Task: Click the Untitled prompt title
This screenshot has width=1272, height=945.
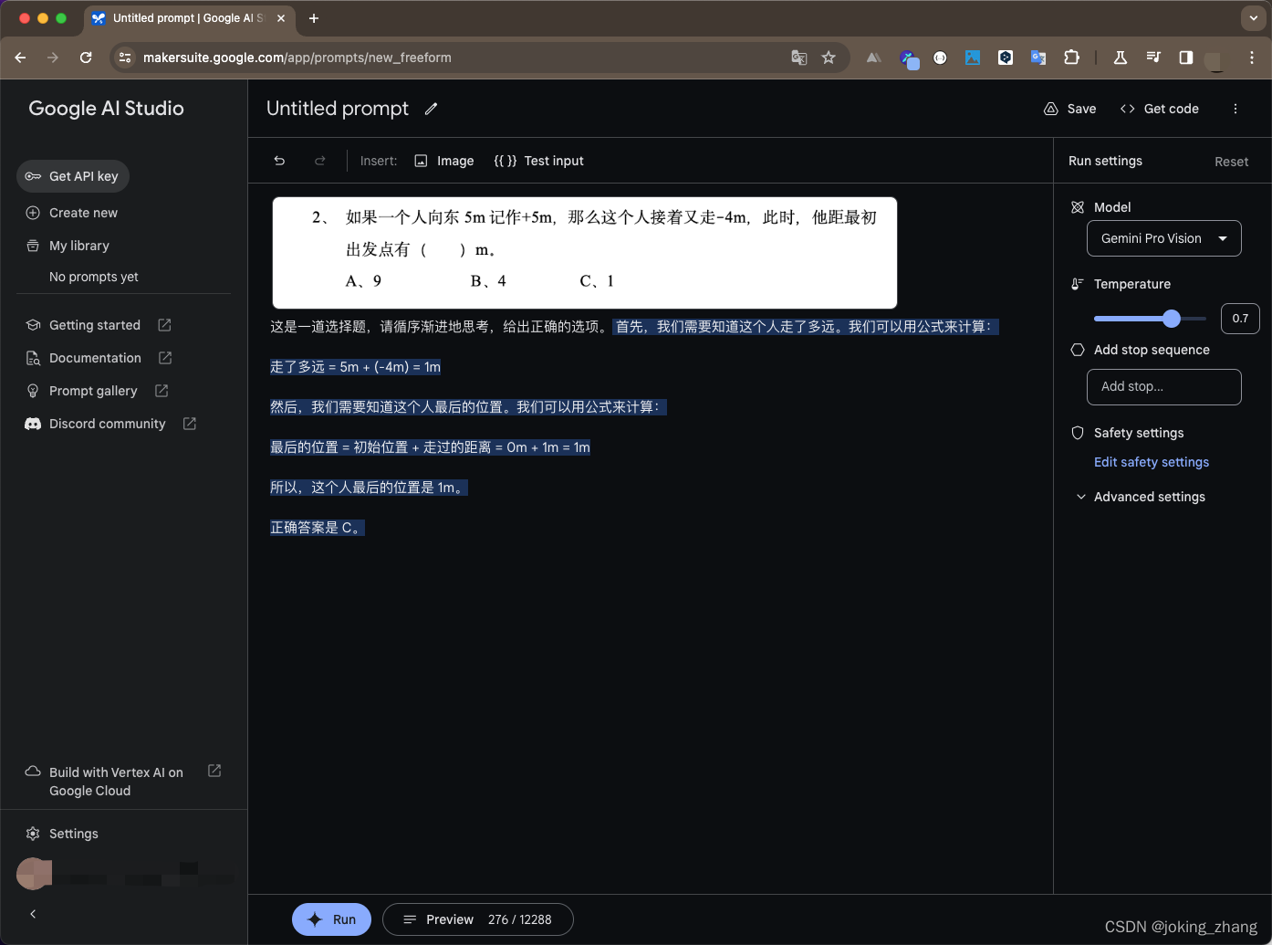Action: click(x=338, y=109)
